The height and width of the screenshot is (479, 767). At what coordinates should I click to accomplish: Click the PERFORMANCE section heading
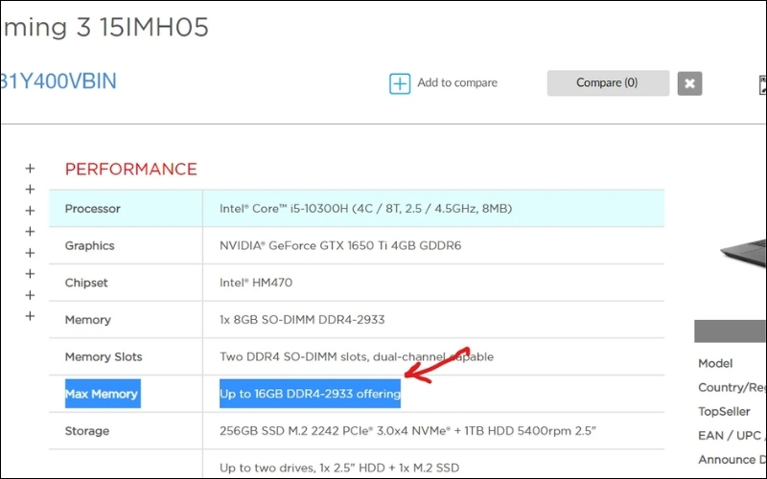(130, 170)
